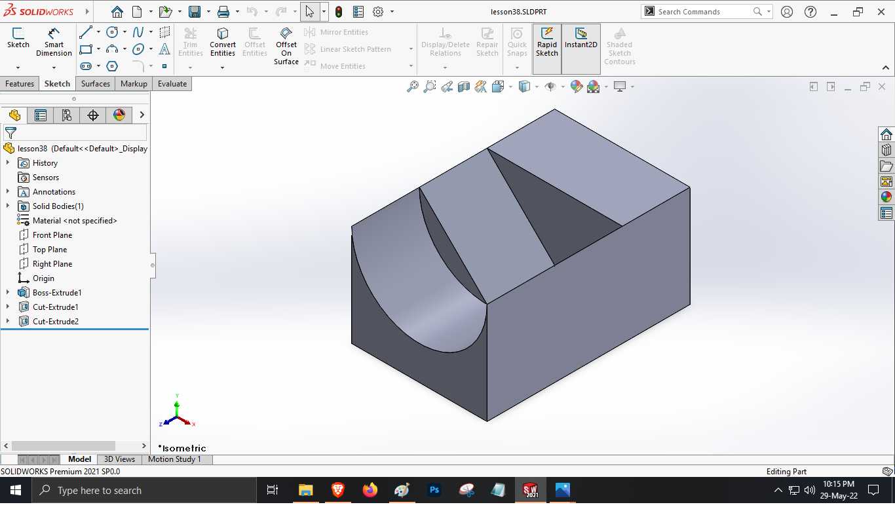Open the Apply Scene icon
Image resolution: width=895 pixels, height=511 pixels.
(594, 86)
